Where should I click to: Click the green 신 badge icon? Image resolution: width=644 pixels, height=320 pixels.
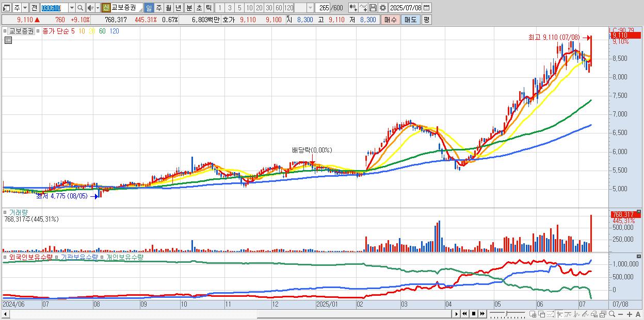pos(106,8)
